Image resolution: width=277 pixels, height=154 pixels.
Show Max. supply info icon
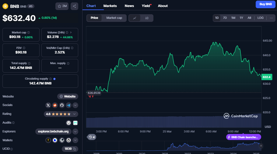(x=68, y=63)
